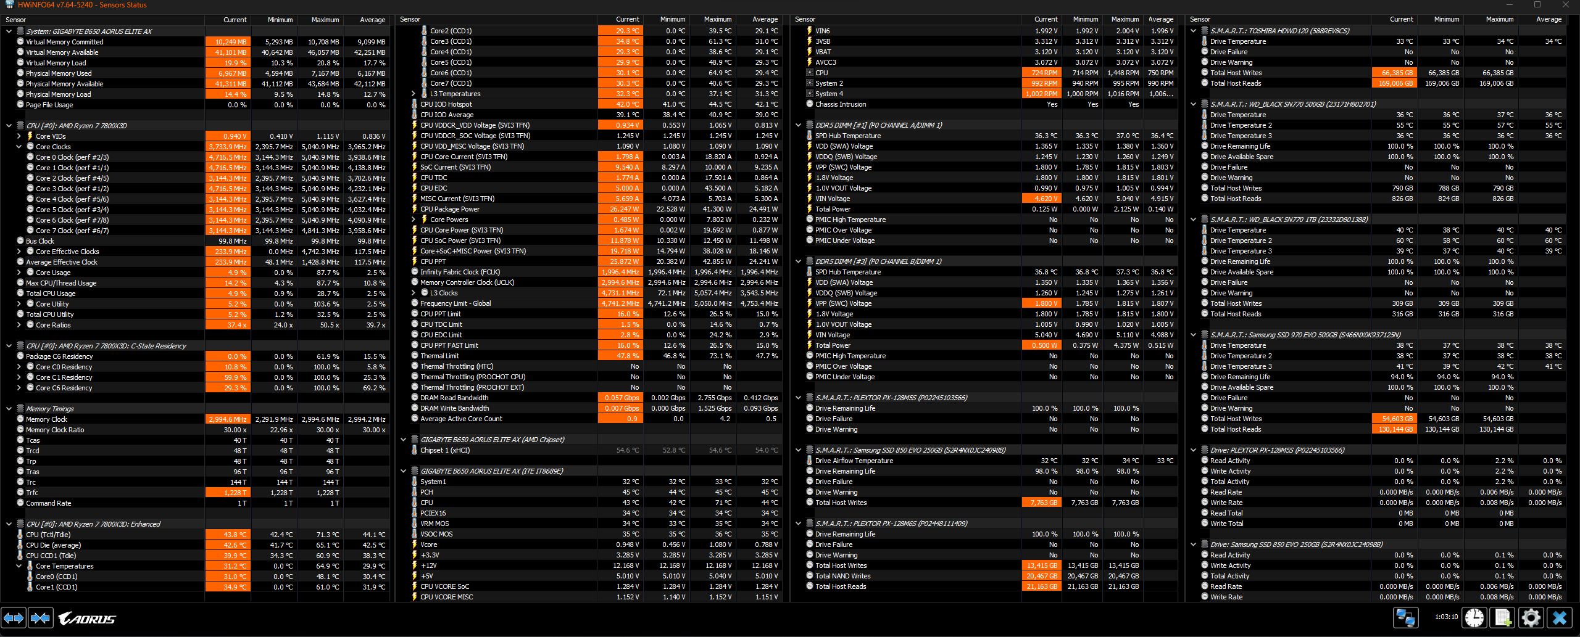The image size is (1580, 637).
Task: Click the second panel's Maximum column header
Action: click(x=712, y=20)
